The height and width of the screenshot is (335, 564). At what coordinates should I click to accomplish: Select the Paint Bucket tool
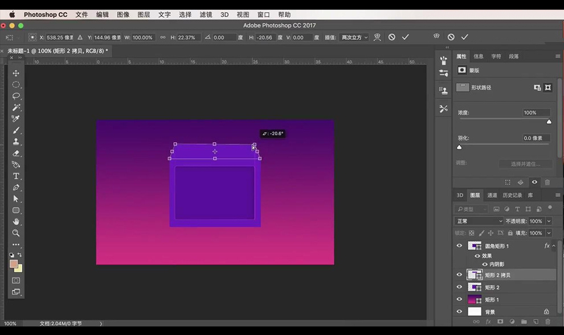(16, 165)
